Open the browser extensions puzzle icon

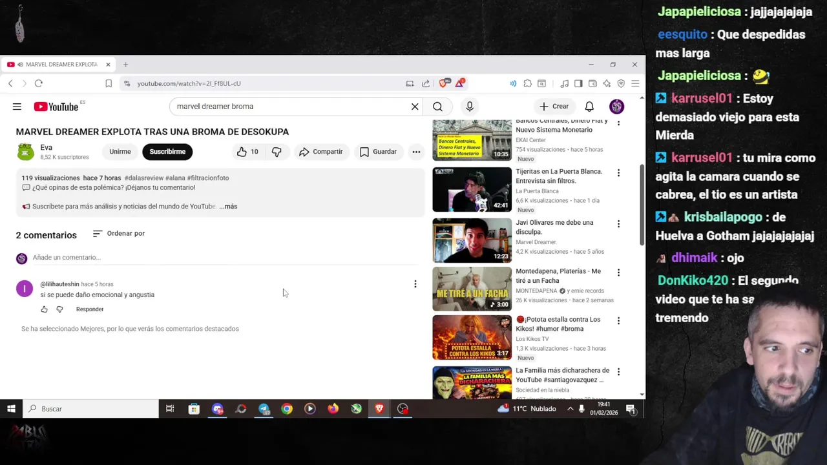point(528,83)
